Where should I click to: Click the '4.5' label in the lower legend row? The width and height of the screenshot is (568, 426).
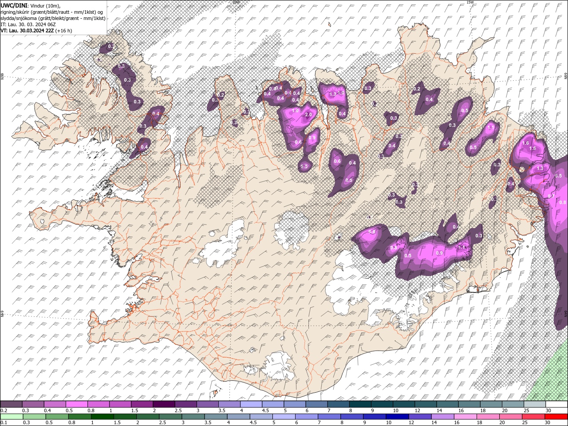coord(254,422)
